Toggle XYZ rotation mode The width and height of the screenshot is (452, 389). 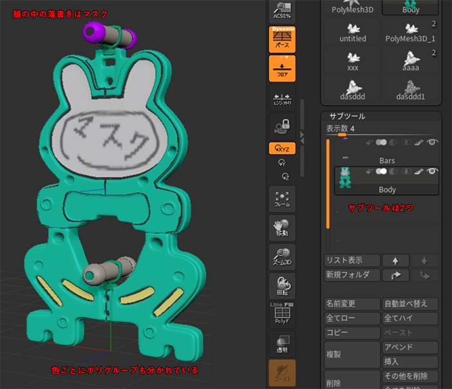pyautogui.click(x=282, y=149)
